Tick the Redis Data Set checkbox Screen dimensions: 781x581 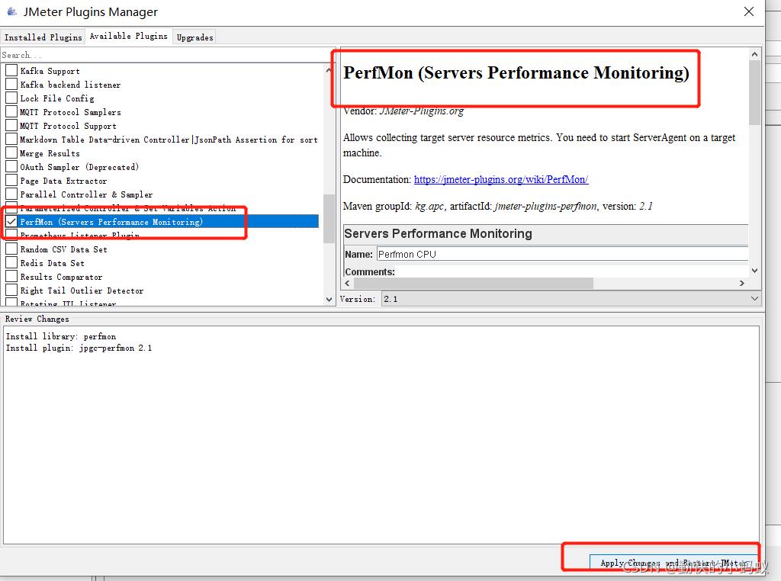(x=11, y=263)
